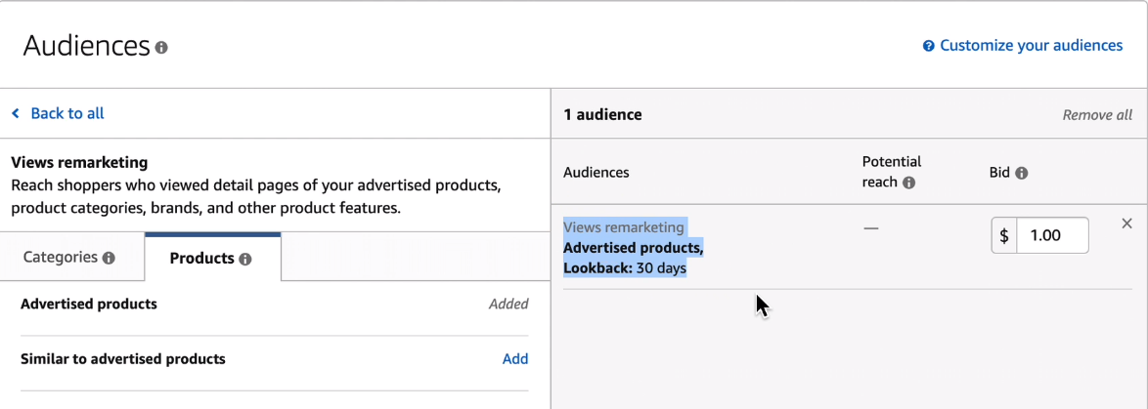The image size is (1148, 409).
Task: Click the Similar to advertised products label
Action: 123,358
